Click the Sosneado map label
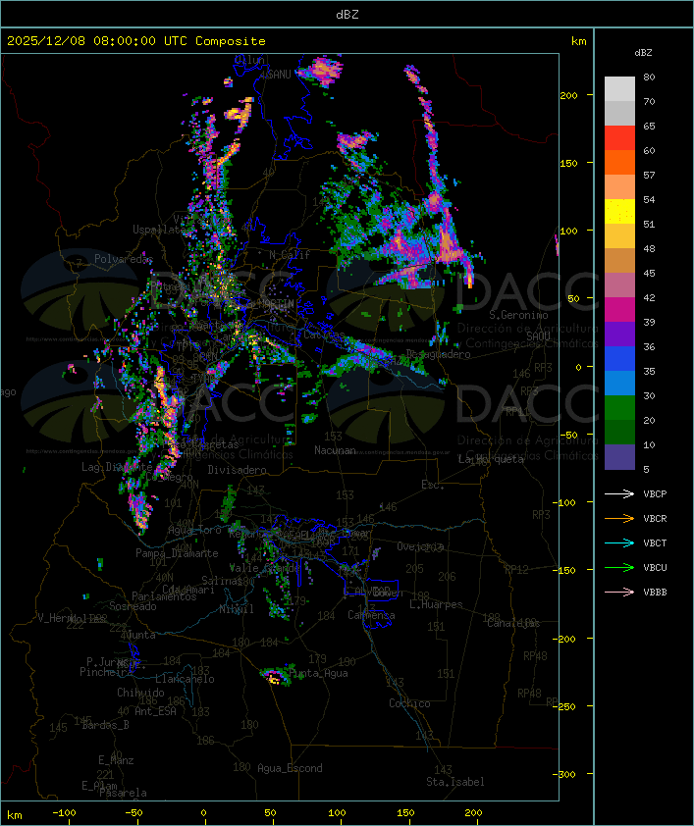Image resolution: width=694 pixels, height=826 pixels. click(133, 606)
